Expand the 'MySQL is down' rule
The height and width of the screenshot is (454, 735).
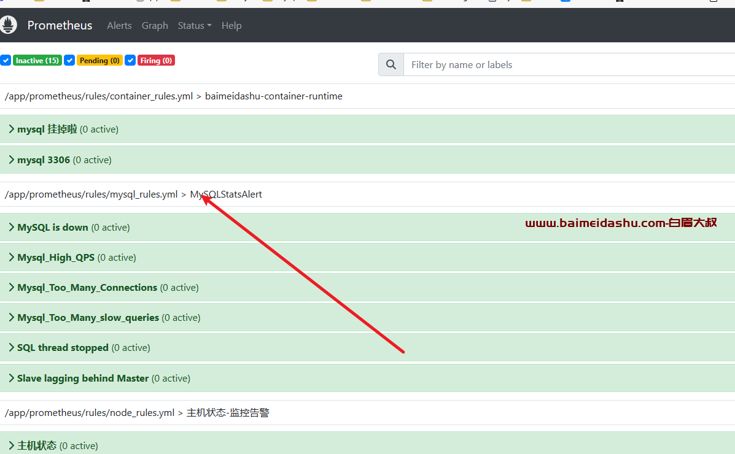coord(367,227)
